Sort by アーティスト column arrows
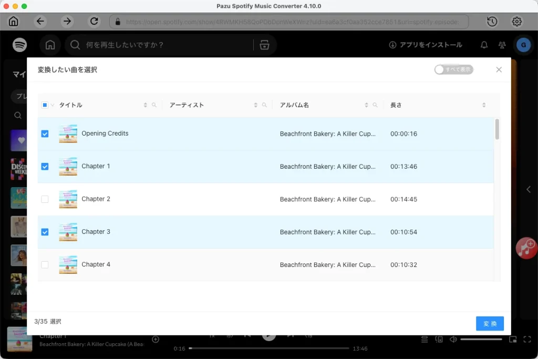The height and width of the screenshot is (359, 538). click(x=255, y=105)
